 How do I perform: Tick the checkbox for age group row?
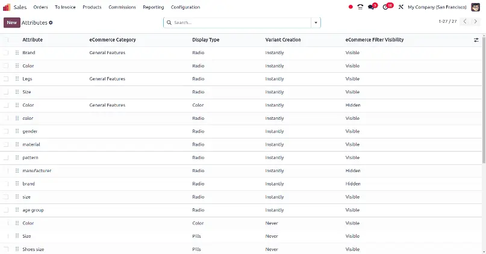[x=6, y=210]
